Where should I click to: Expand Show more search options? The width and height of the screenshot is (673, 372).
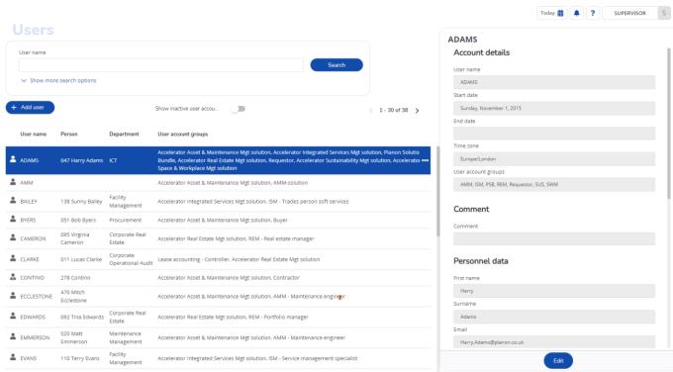(x=58, y=80)
